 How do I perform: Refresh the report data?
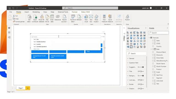tap(79, 18)
